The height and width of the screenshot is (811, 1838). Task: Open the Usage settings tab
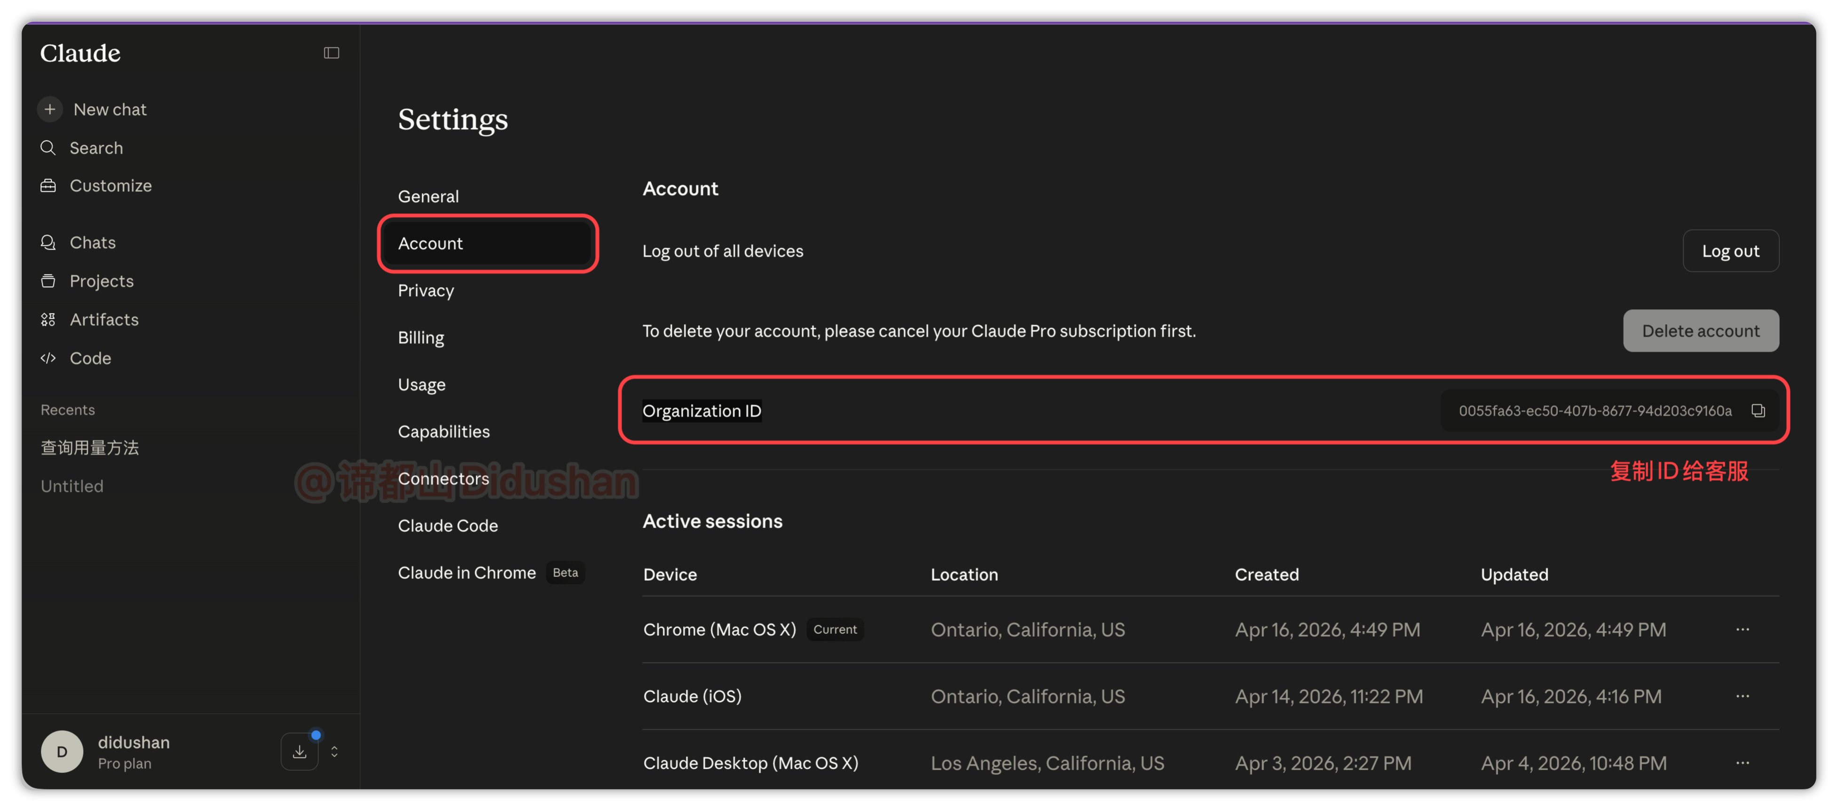click(422, 385)
